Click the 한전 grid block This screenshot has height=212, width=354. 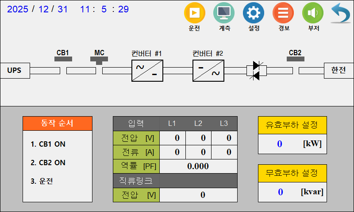pos(339,71)
